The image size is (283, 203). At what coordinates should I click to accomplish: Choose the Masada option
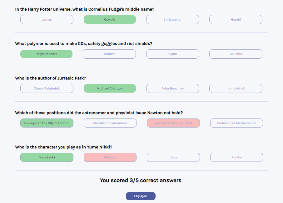click(x=110, y=157)
